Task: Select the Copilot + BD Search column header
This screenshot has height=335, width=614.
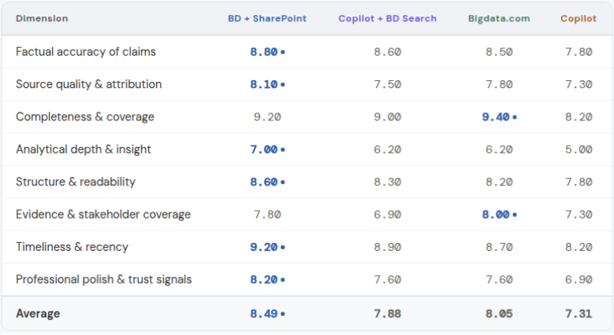Action: [387, 18]
